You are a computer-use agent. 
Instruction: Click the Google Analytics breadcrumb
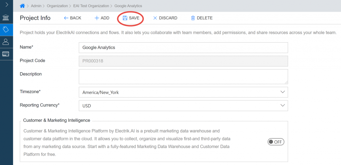128,6
